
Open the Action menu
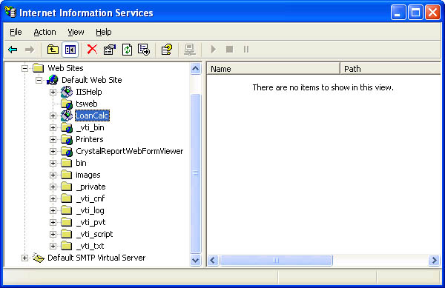click(x=44, y=32)
